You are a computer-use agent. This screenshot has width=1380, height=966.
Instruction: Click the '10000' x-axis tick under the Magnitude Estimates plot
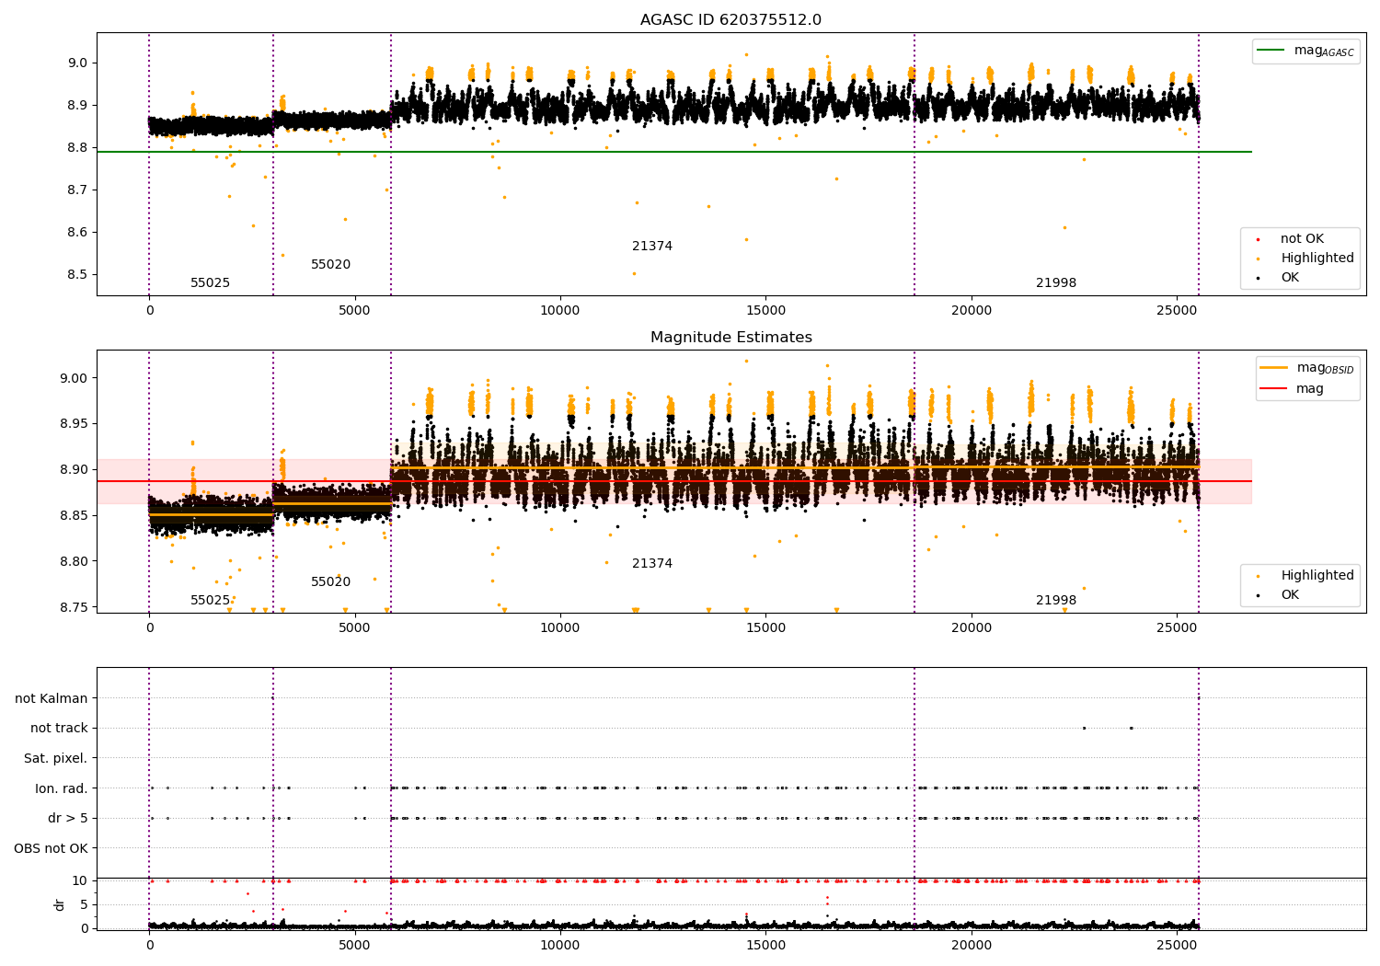(x=560, y=627)
